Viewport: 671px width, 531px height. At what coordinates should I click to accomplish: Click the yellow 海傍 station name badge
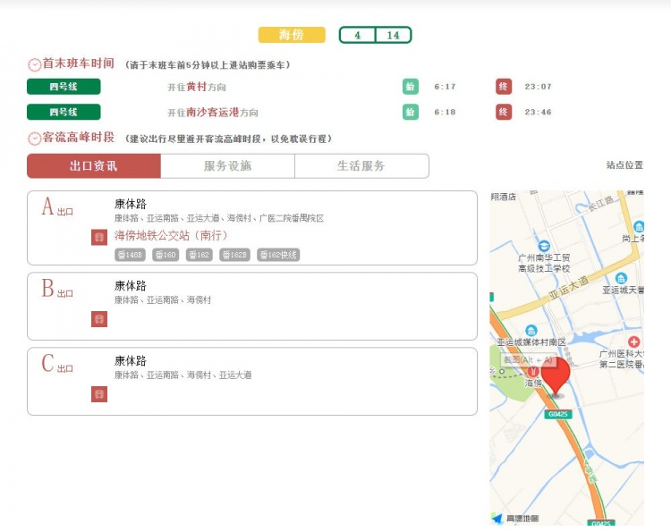[292, 35]
